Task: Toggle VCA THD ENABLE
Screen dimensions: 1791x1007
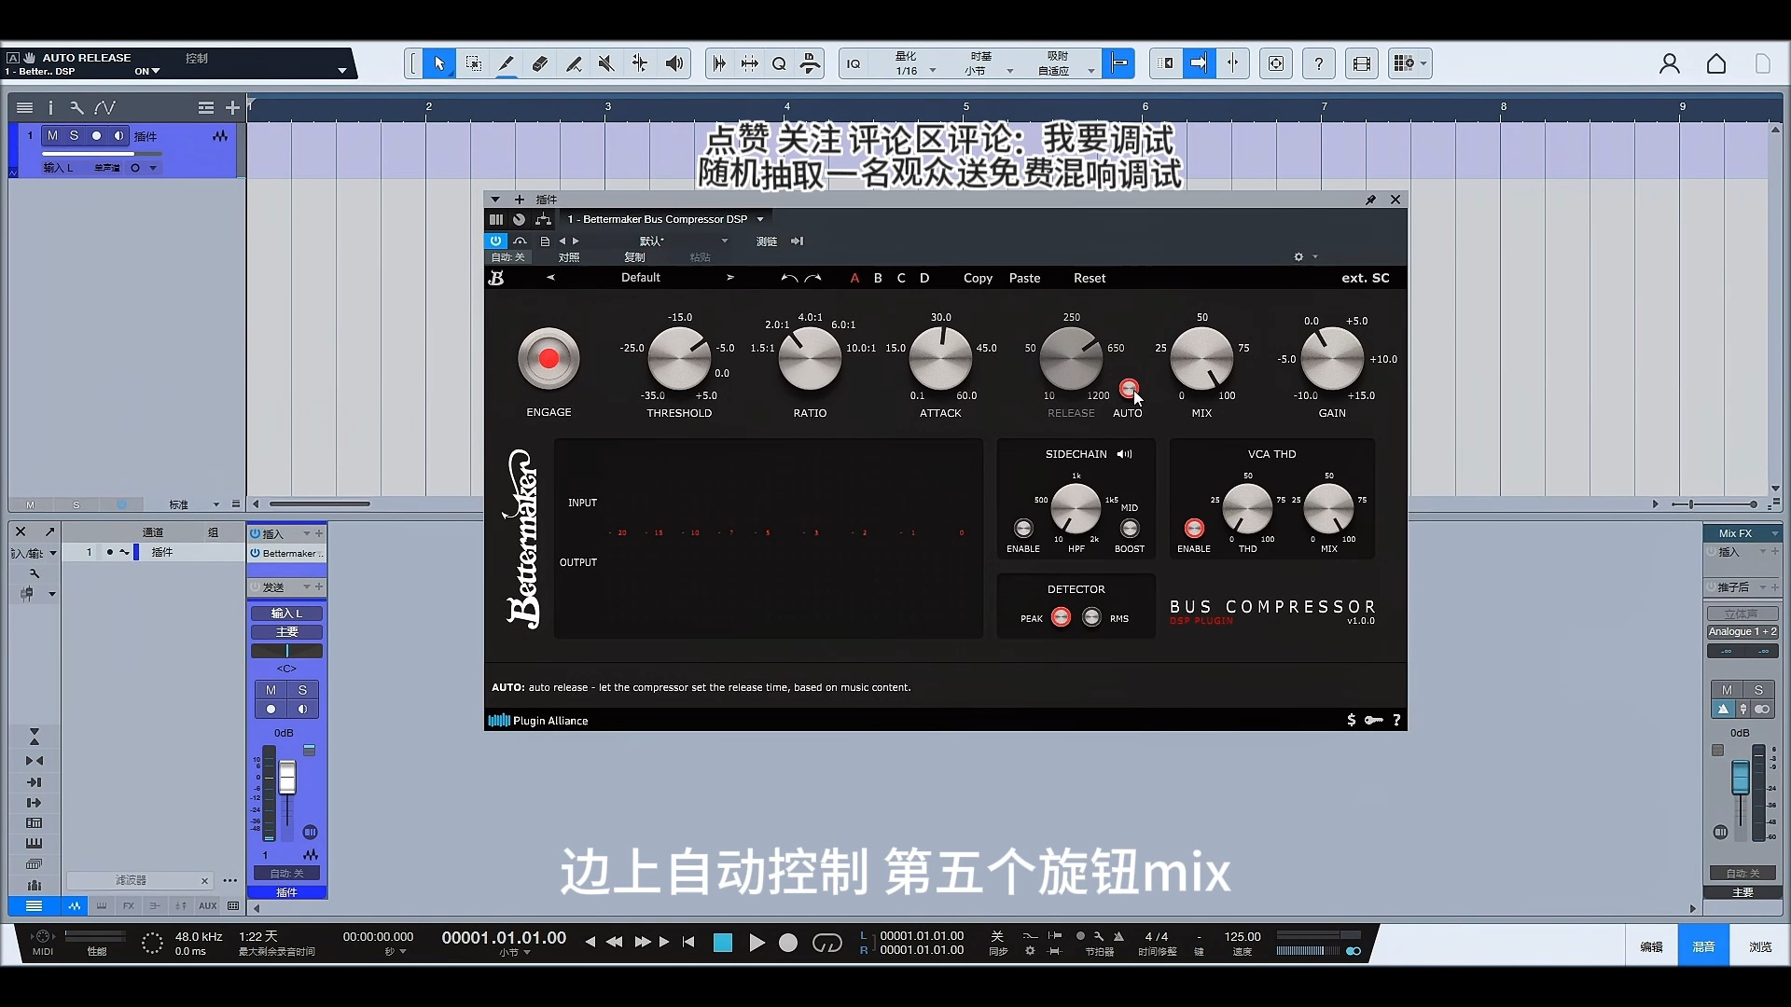Action: tap(1194, 528)
